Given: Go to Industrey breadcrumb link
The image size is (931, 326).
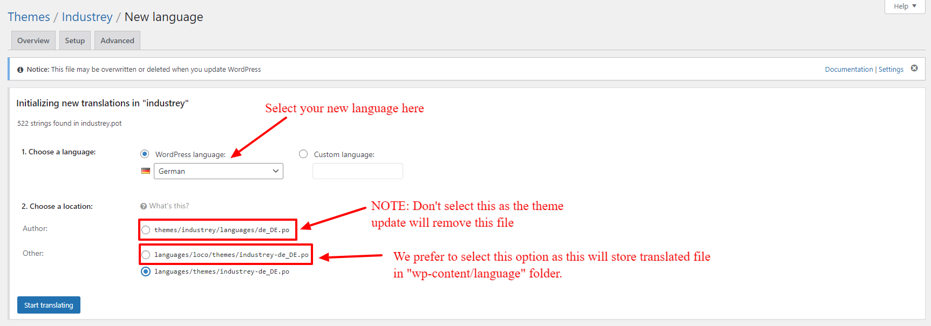Looking at the screenshot, I should [87, 17].
